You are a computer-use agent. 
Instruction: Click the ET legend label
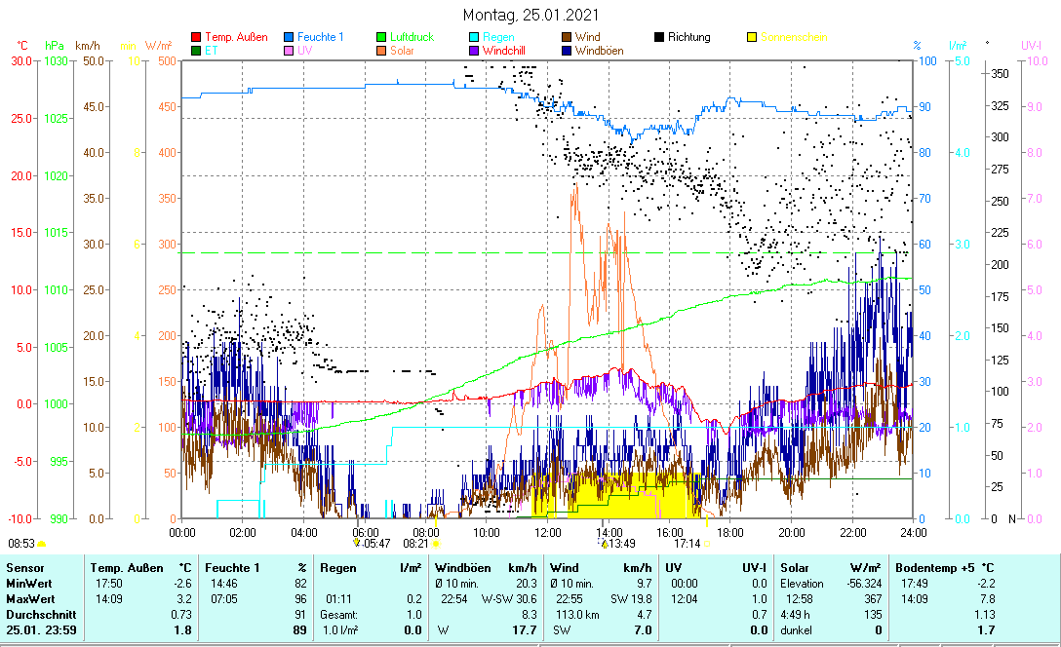point(212,51)
